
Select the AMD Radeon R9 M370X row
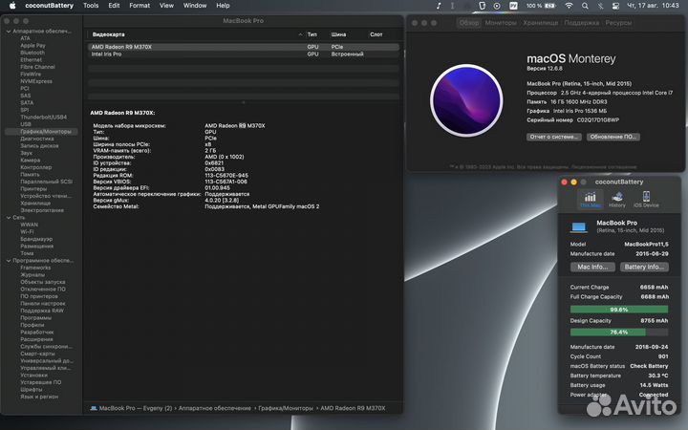(x=244, y=47)
